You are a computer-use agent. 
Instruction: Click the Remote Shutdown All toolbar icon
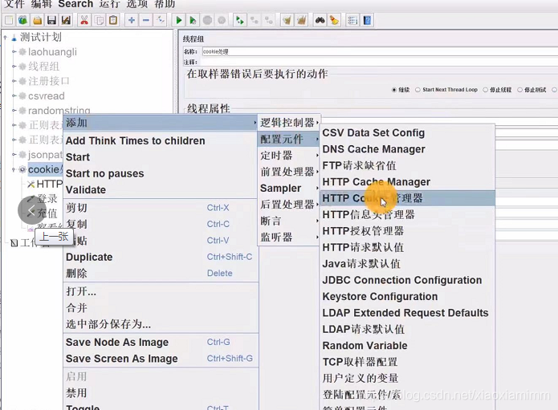coord(269,20)
